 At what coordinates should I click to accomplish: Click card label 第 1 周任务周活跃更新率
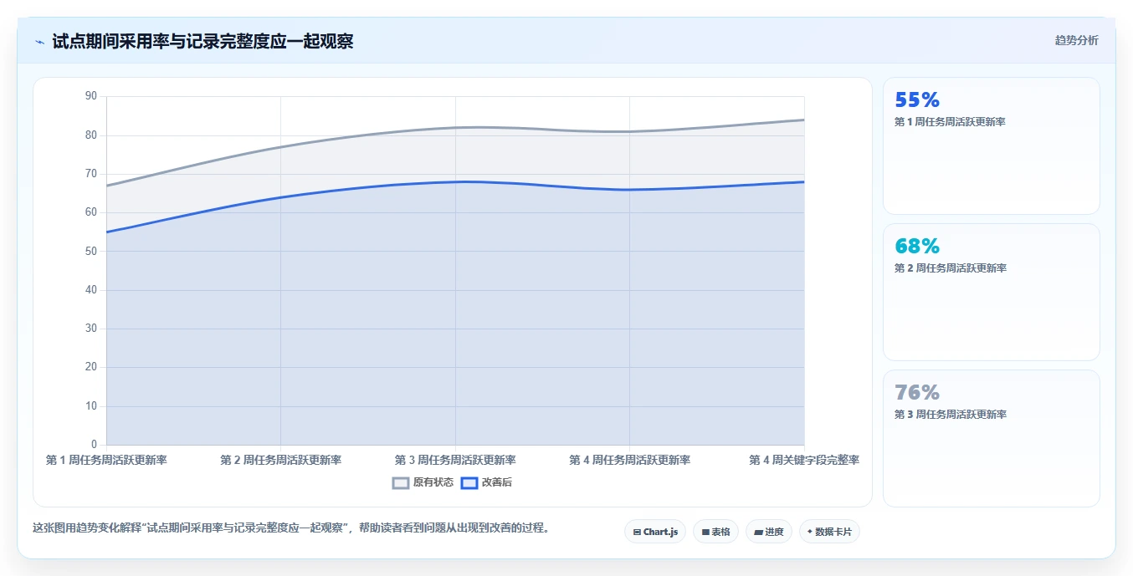(950, 122)
